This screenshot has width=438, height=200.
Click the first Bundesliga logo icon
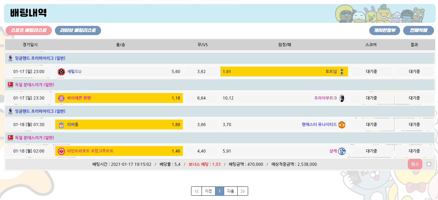tap(10, 85)
